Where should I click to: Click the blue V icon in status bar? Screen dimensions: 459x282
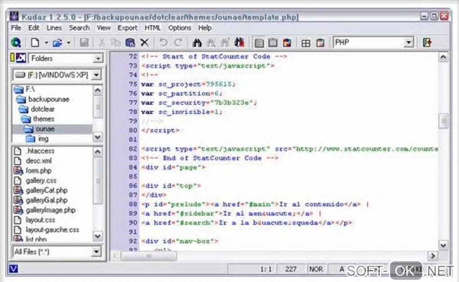[13, 269]
